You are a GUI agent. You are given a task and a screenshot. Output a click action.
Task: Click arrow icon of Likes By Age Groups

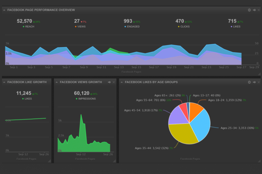tap(254, 82)
